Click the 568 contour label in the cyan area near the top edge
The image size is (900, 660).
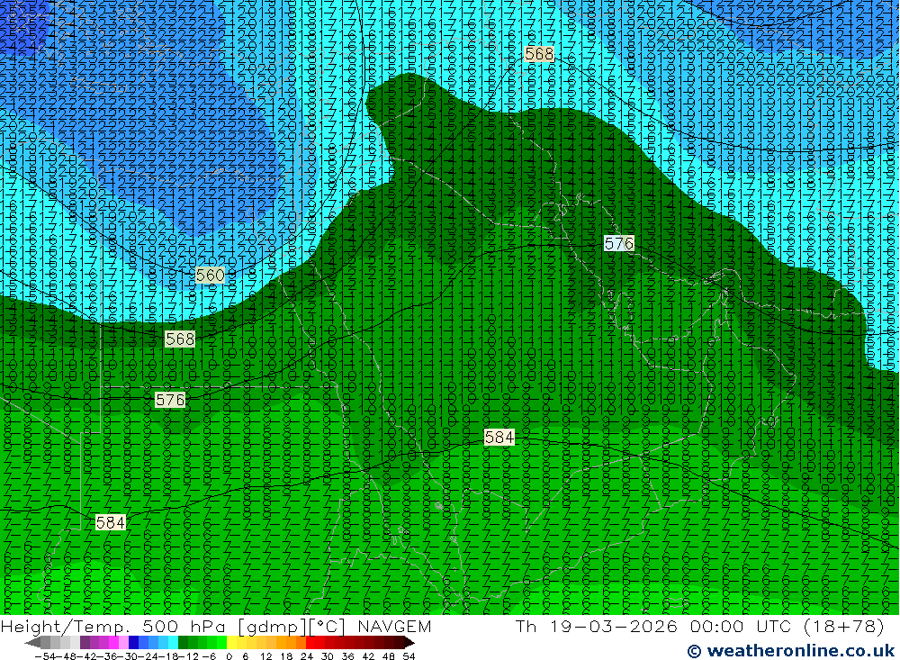[x=539, y=54]
